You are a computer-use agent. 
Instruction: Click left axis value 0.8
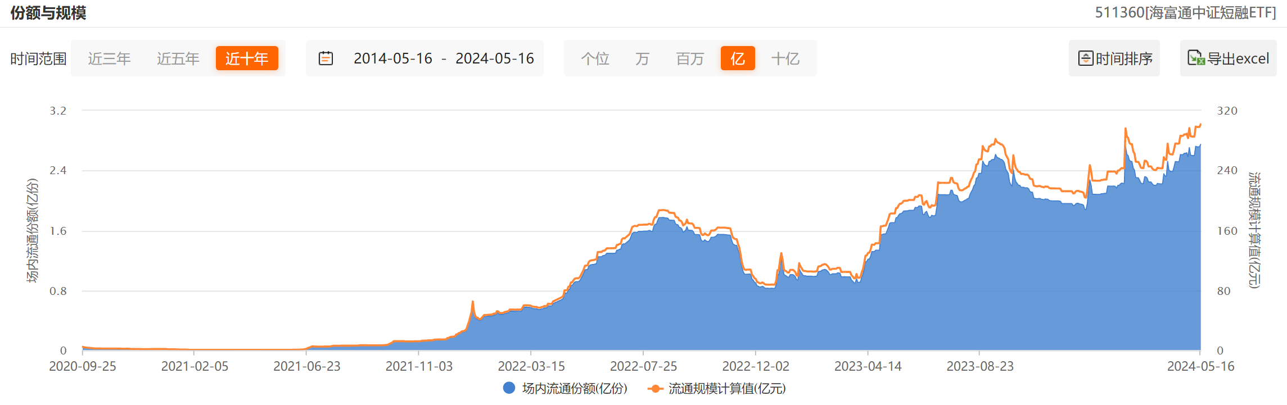[x=58, y=291]
